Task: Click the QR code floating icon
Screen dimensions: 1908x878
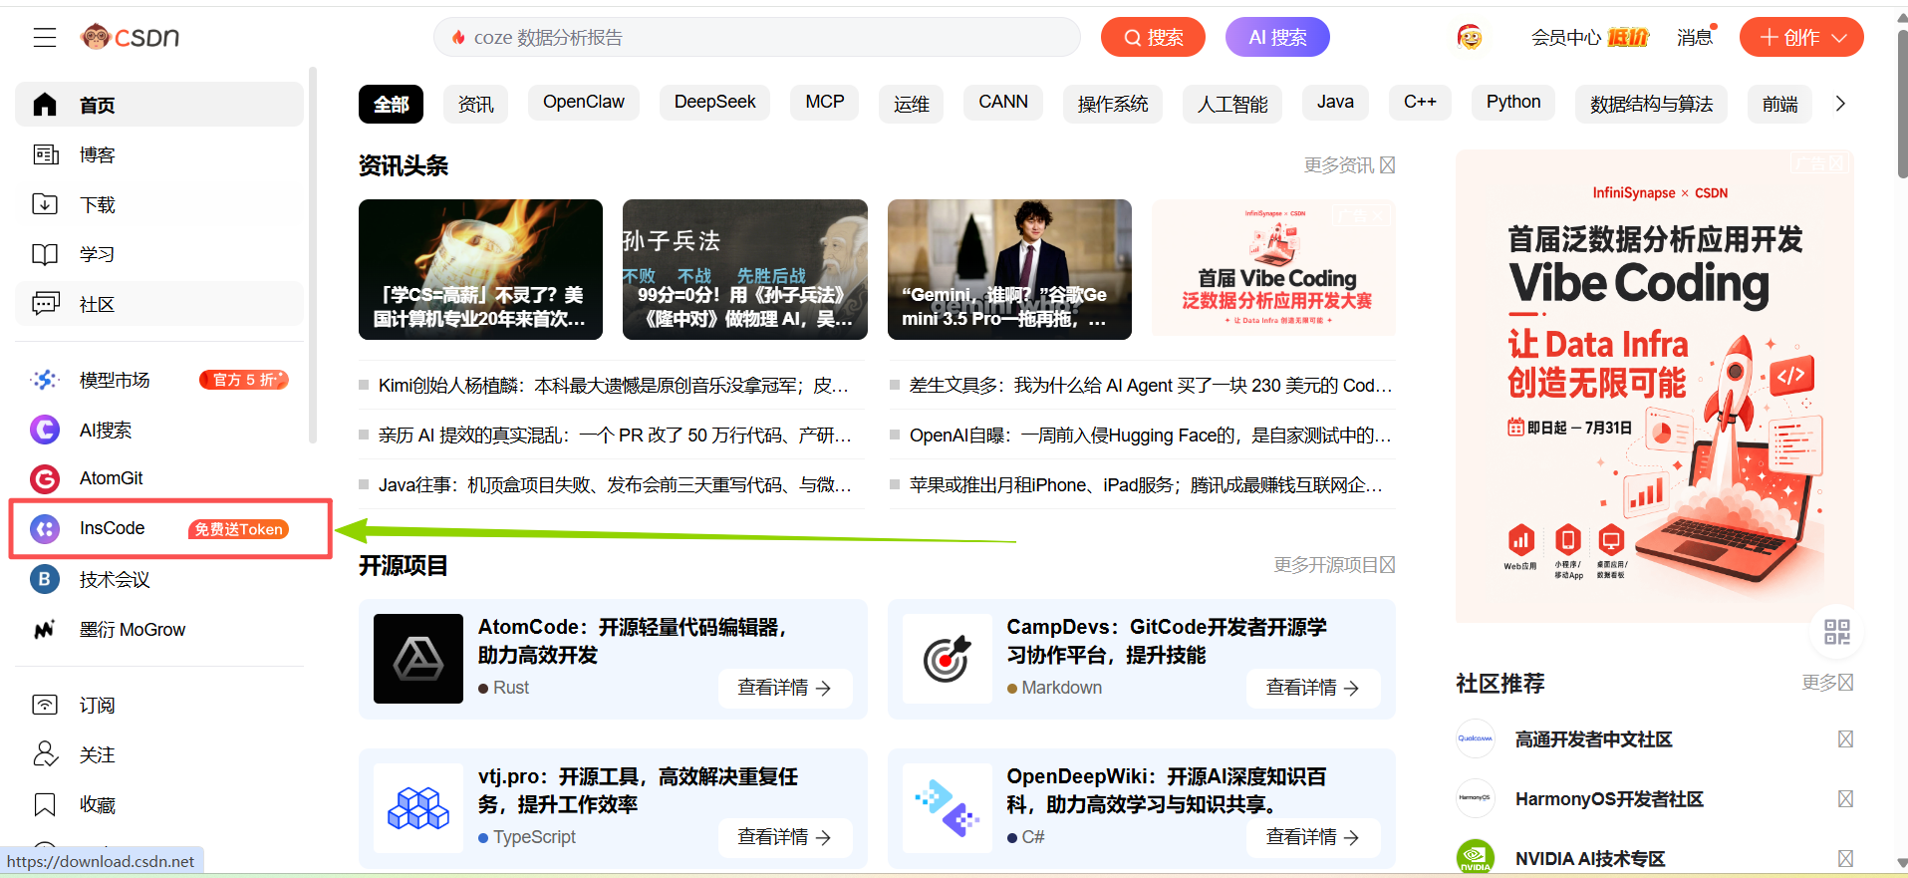Action: 1836,632
